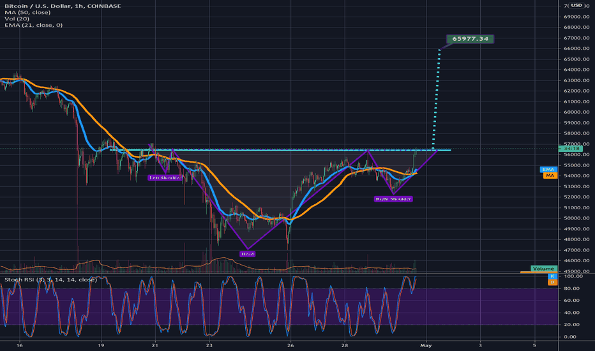Click the 66000.00 price scale value

click(x=576, y=49)
